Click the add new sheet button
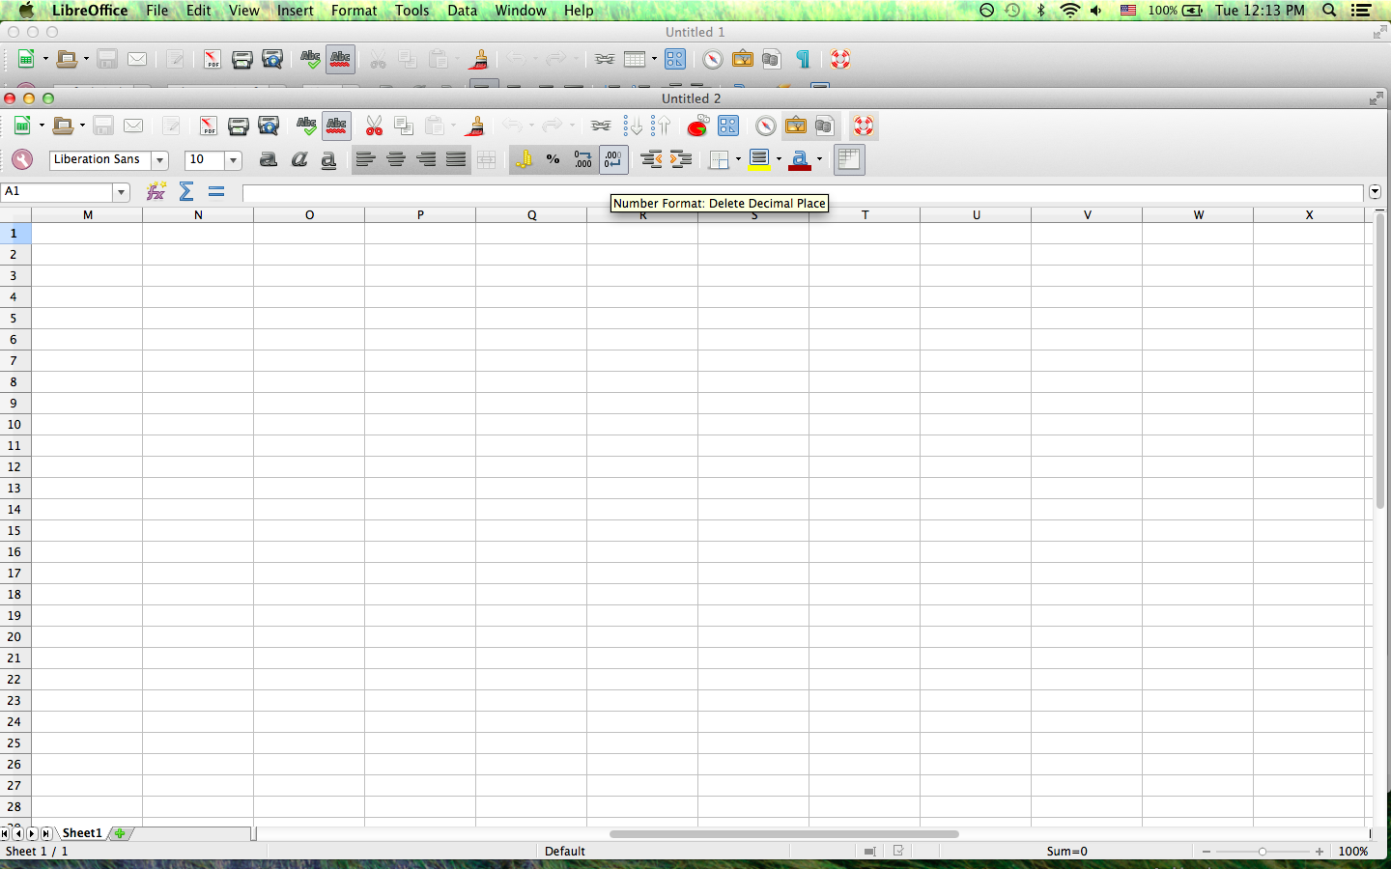This screenshot has height=869, width=1391. click(120, 833)
